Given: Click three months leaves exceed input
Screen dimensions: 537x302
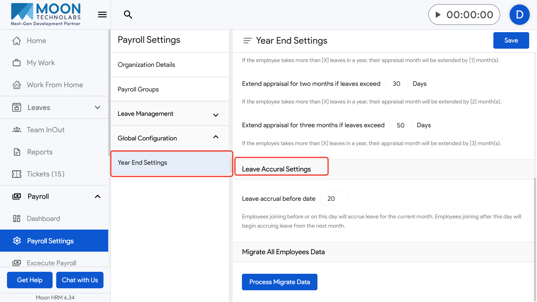Looking at the screenshot, I should click(x=401, y=125).
